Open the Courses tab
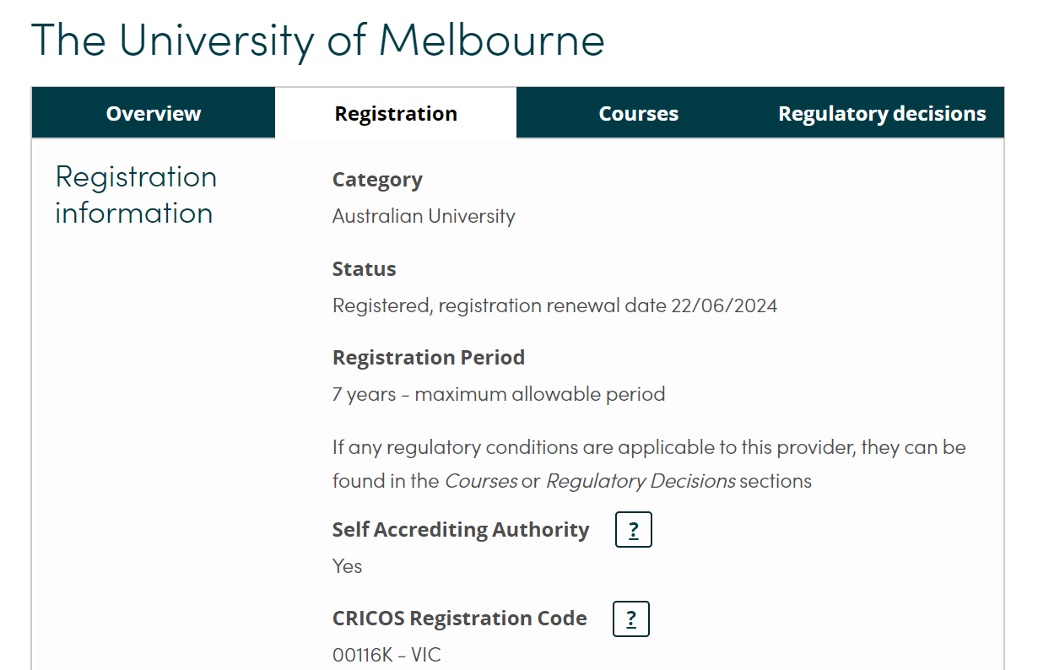The width and height of the screenshot is (1038, 670). click(x=638, y=113)
